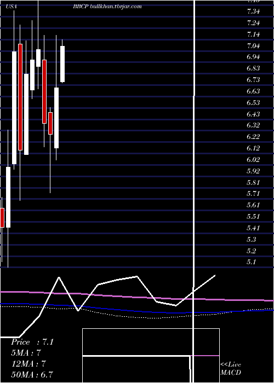Click the 6.94 axis value
This screenshot has height=383, width=274.
pyautogui.click(x=253, y=57)
